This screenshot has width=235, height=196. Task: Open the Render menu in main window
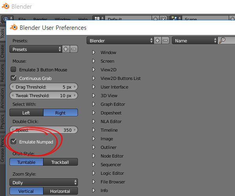pos(40,19)
